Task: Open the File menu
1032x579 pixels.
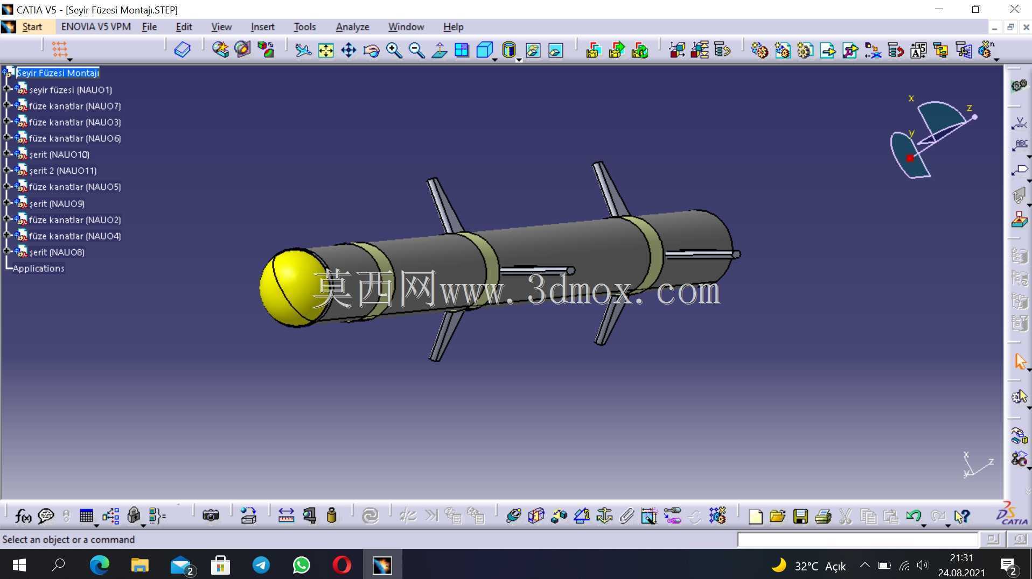Action: pos(149,27)
